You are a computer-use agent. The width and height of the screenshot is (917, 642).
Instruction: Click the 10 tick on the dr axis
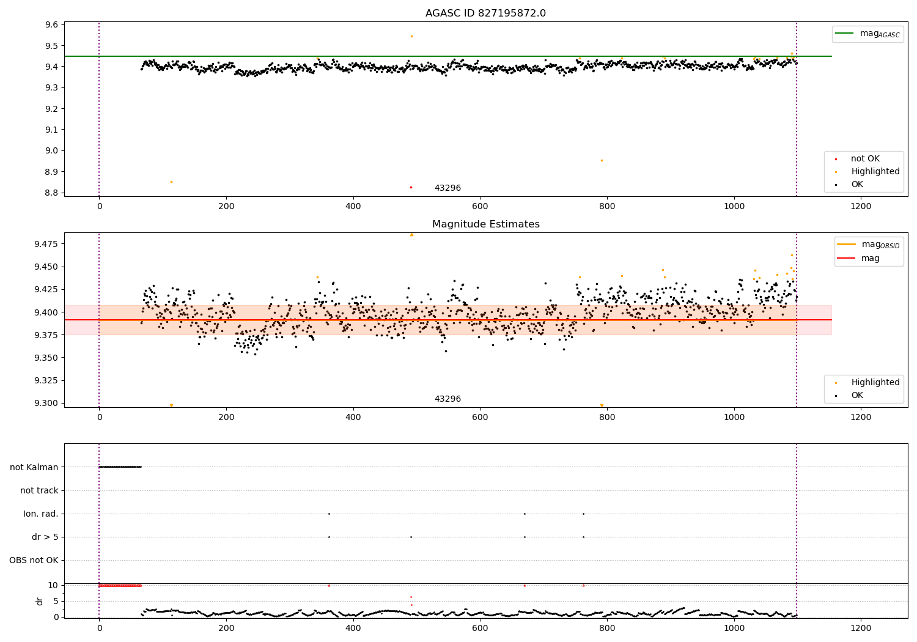click(53, 586)
